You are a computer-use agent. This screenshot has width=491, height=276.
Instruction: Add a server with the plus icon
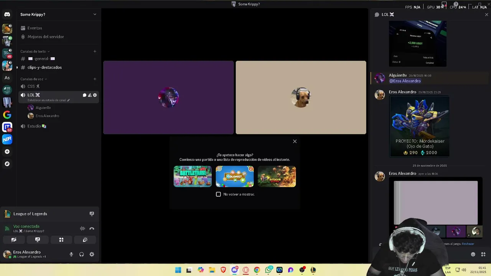(x=7, y=152)
